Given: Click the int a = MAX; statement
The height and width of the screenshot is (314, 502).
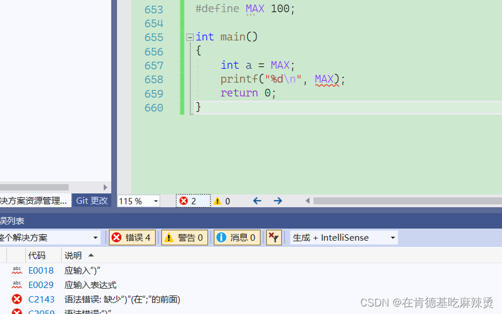Looking at the screenshot, I should point(258,65).
